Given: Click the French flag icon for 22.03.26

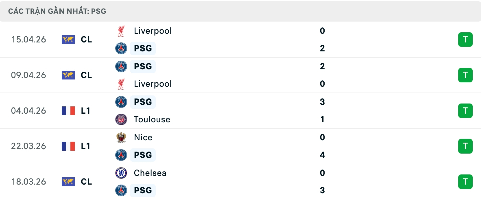Looking at the screenshot, I should coord(68,146).
